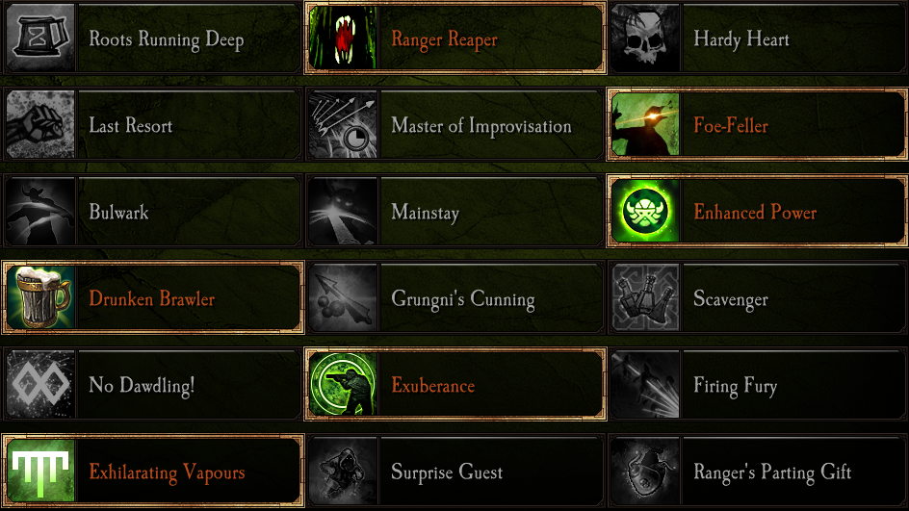909x511 pixels.
Task: Click the Scavenger bottles icon
Action: coord(645,297)
